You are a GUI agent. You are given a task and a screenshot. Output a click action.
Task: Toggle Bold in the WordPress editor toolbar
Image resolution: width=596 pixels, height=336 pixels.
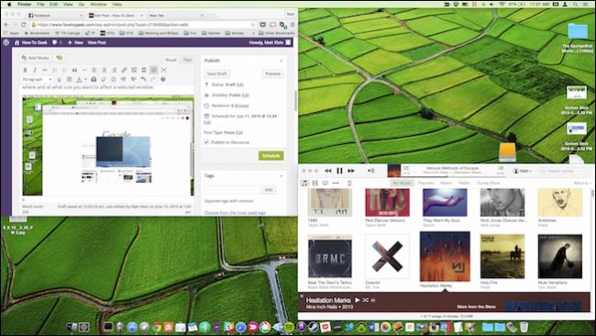25,70
